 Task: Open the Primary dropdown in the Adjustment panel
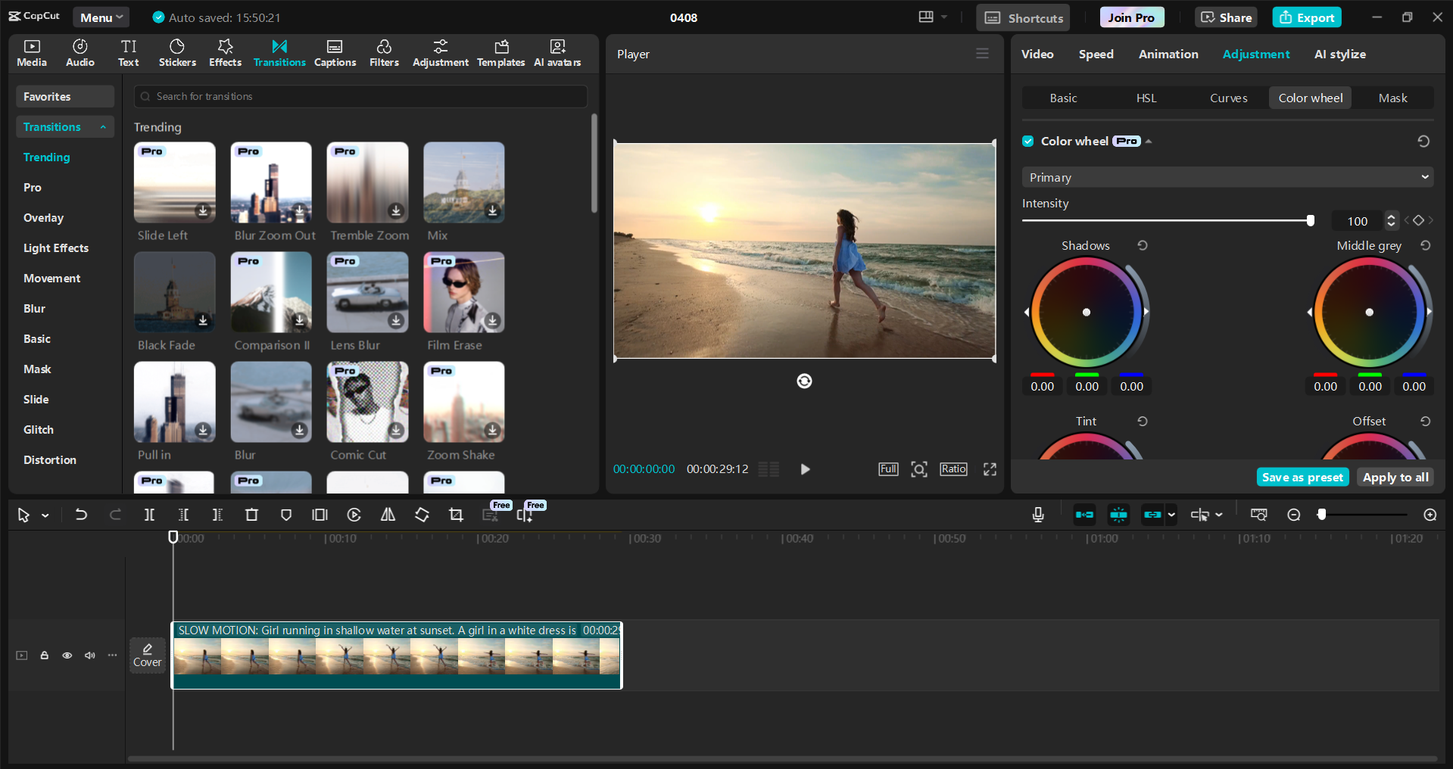(1227, 176)
